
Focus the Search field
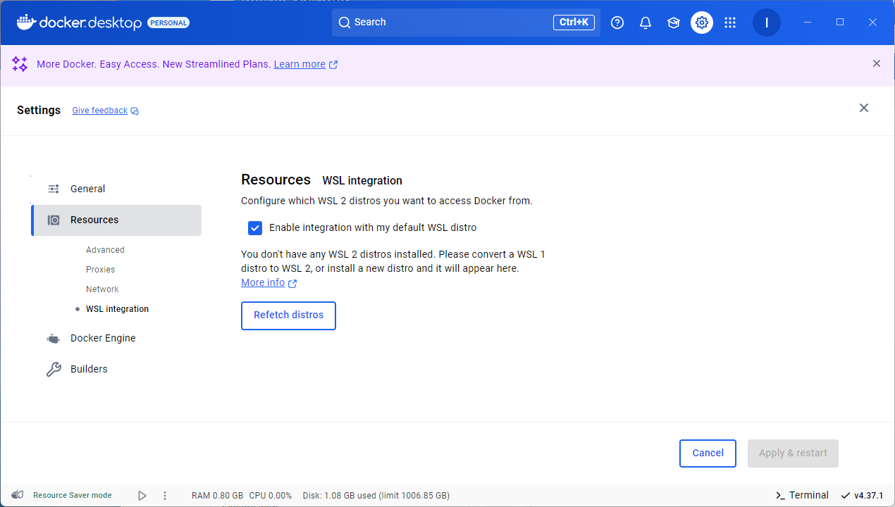point(466,23)
